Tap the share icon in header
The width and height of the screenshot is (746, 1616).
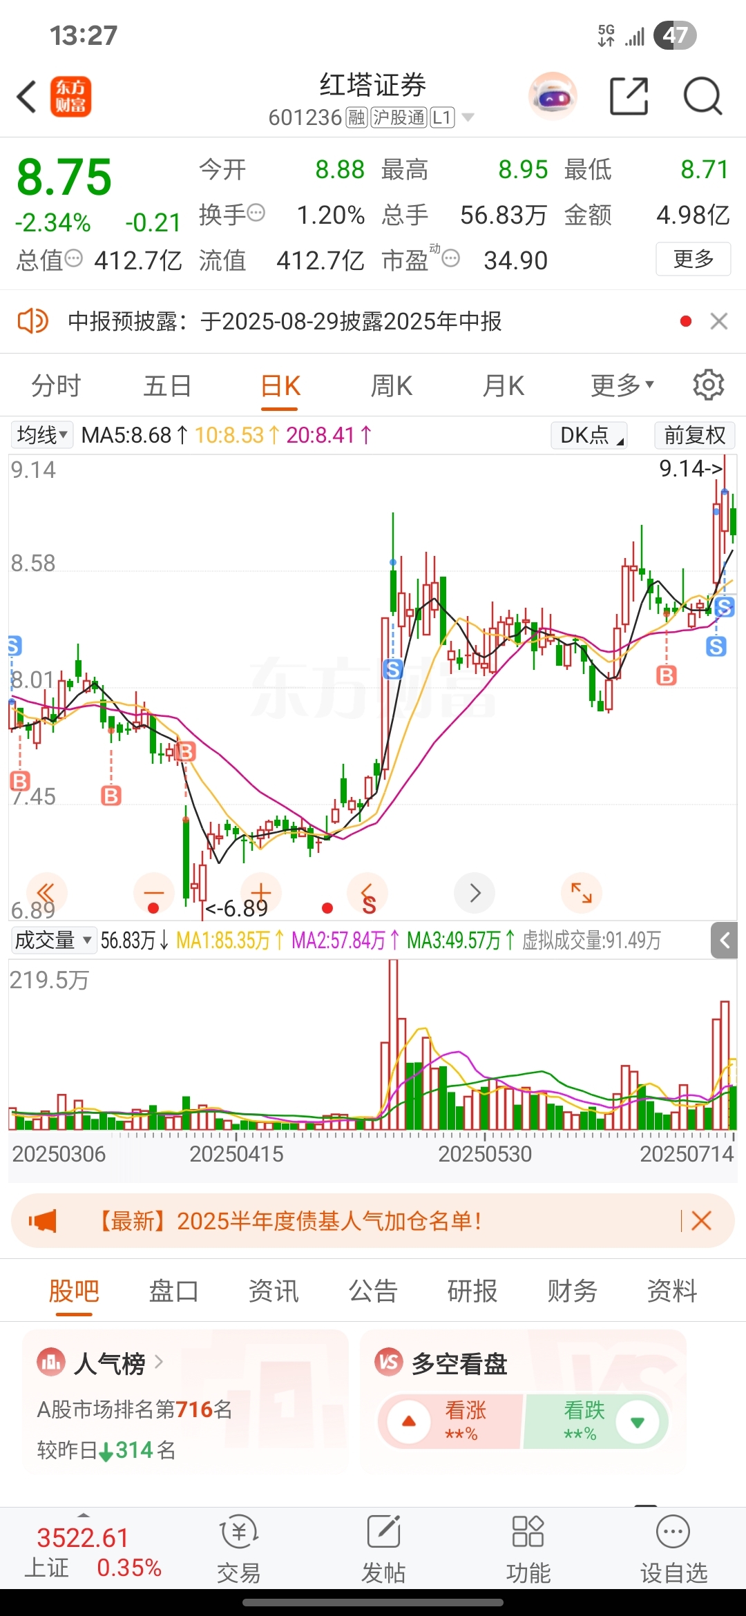coord(629,96)
